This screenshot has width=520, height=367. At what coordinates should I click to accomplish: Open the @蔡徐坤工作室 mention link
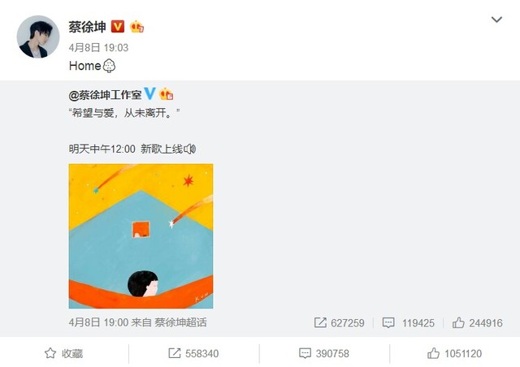(105, 95)
